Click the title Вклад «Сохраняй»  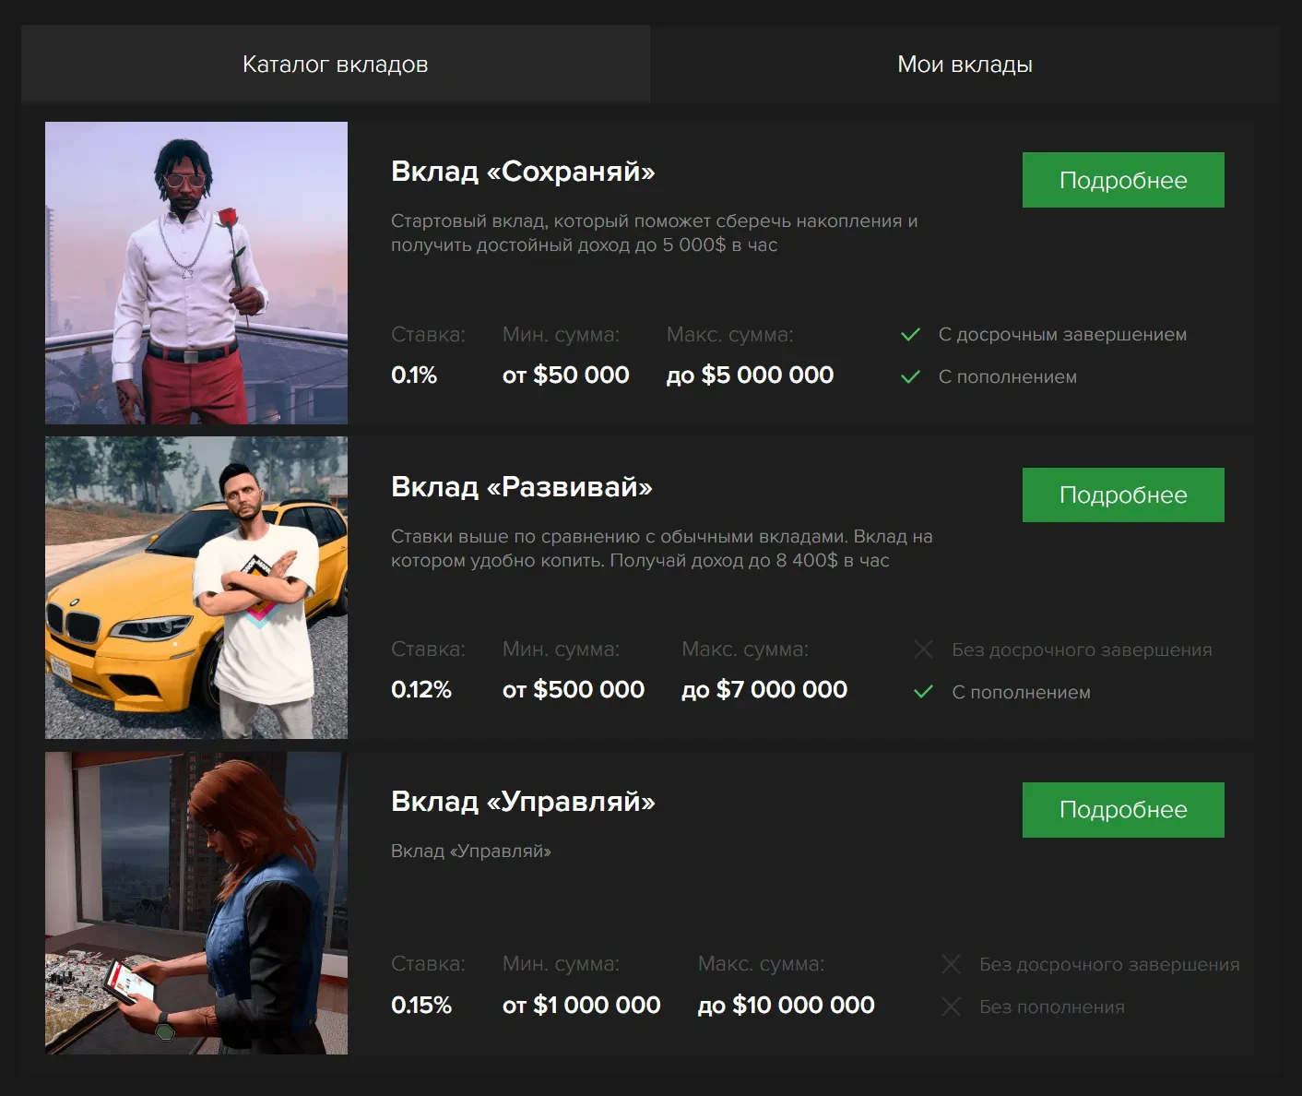[x=523, y=172]
